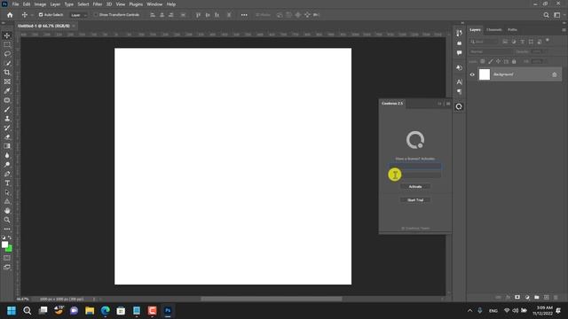Viewport: 568px width, 319px height.
Task: Select the Brush tool
Action: tap(7, 109)
